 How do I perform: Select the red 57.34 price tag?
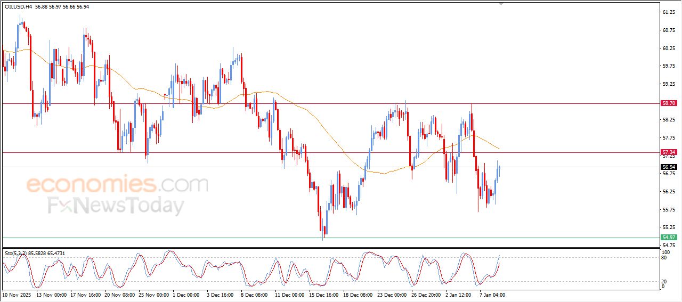[x=669, y=152]
